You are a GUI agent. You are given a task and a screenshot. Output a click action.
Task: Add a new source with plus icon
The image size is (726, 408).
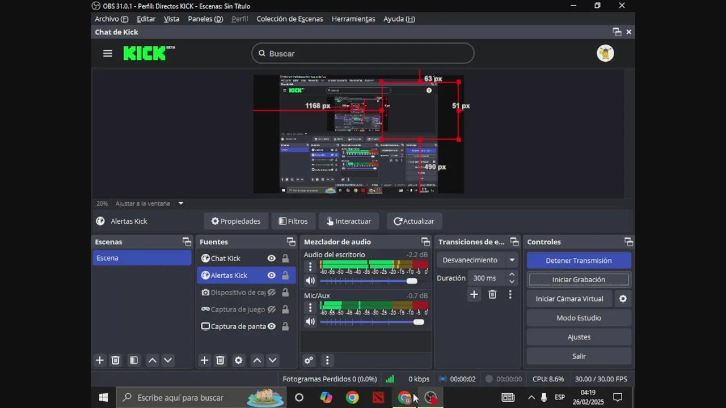coord(205,360)
